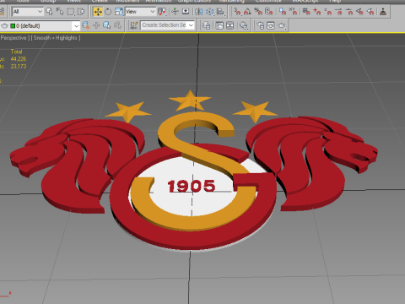Click vertex count 23,173
Viewport: 405px width, 304px height.
tap(19, 67)
